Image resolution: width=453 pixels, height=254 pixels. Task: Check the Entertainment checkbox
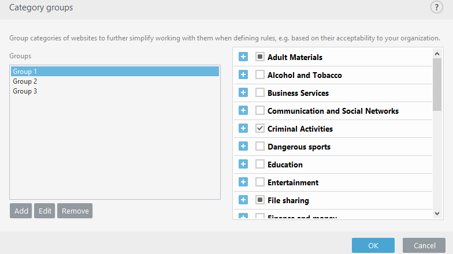(x=260, y=182)
